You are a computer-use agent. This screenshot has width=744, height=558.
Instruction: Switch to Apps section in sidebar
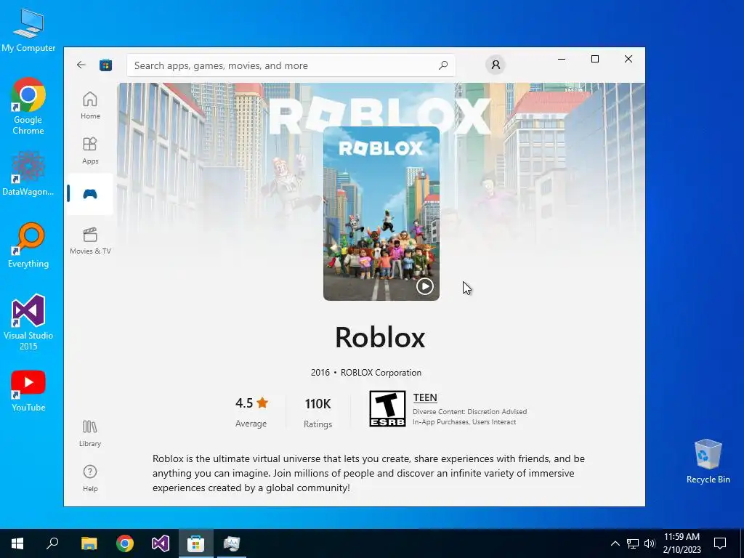click(90, 150)
